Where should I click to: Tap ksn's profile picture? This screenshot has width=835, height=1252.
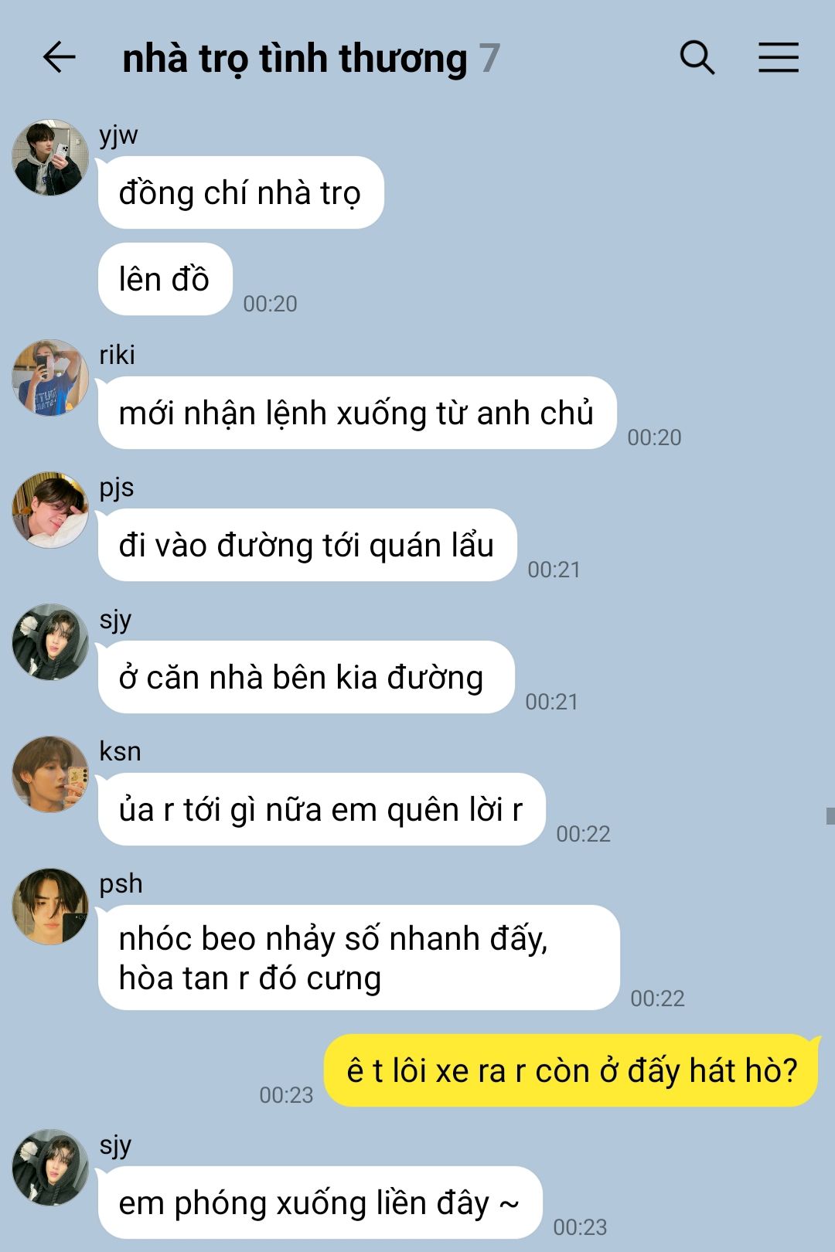click(x=50, y=774)
